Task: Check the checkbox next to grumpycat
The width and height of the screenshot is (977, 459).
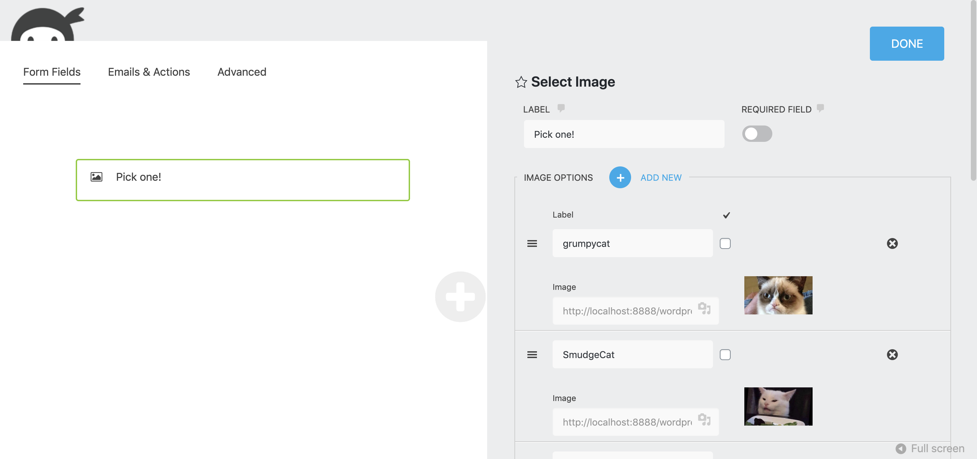Action: tap(726, 243)
